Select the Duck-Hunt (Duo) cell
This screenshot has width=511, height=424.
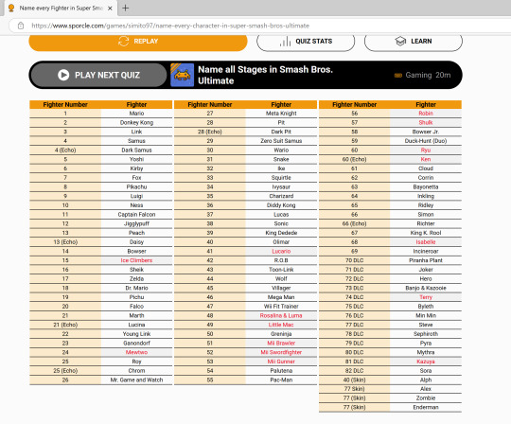pyautogui.click(x=426, y=141)
